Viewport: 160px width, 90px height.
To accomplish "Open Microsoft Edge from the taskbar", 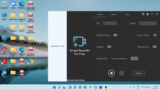I will [x=85, y=87].
